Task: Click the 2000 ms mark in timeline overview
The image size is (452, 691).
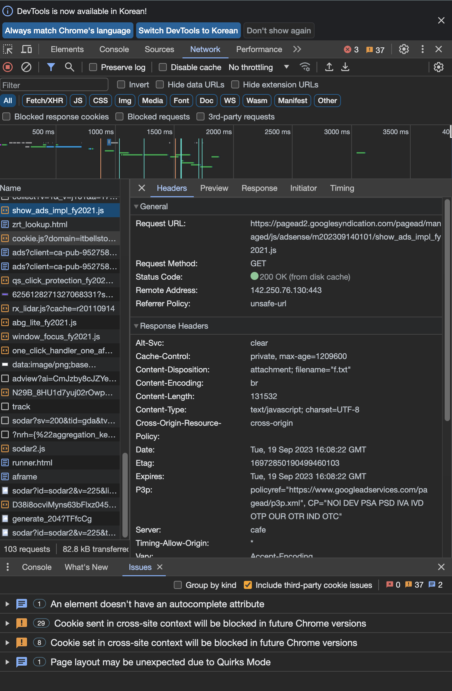Action: tap(218, 132)
